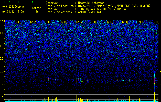Click the 1205 time marker
This screenshot has height=102, width=161.
(79, 22)
